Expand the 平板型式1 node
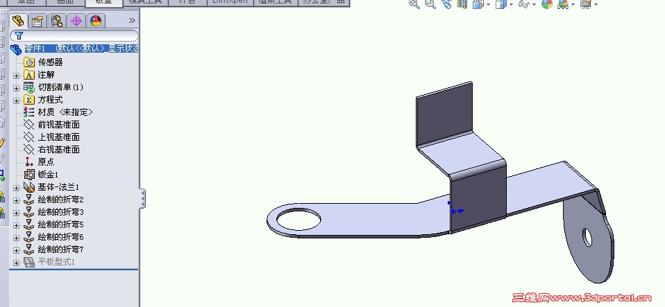This screenshot has width=665, height=307. pyautogui.click(x=16, y=263)
